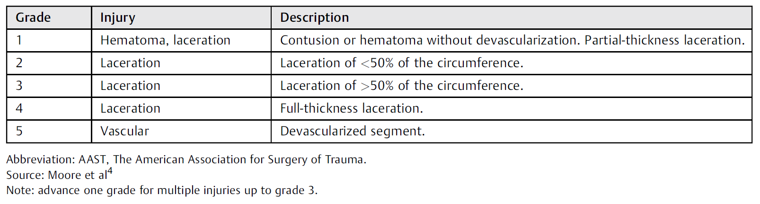Click the Devascularized segment description
Screen dimensions: 760x204
[x=353, y=131]
